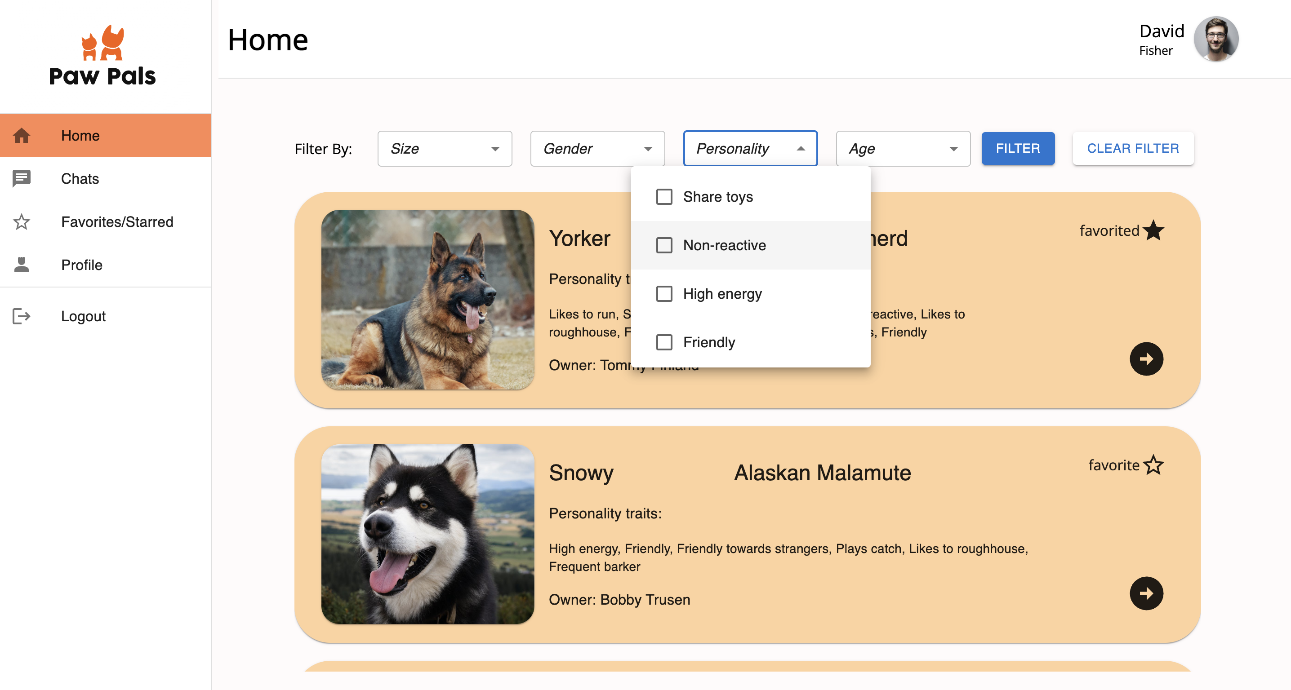Open Profile page from sidebar
The height and width of the screenshot is (690, 1291).
(105, 265)
